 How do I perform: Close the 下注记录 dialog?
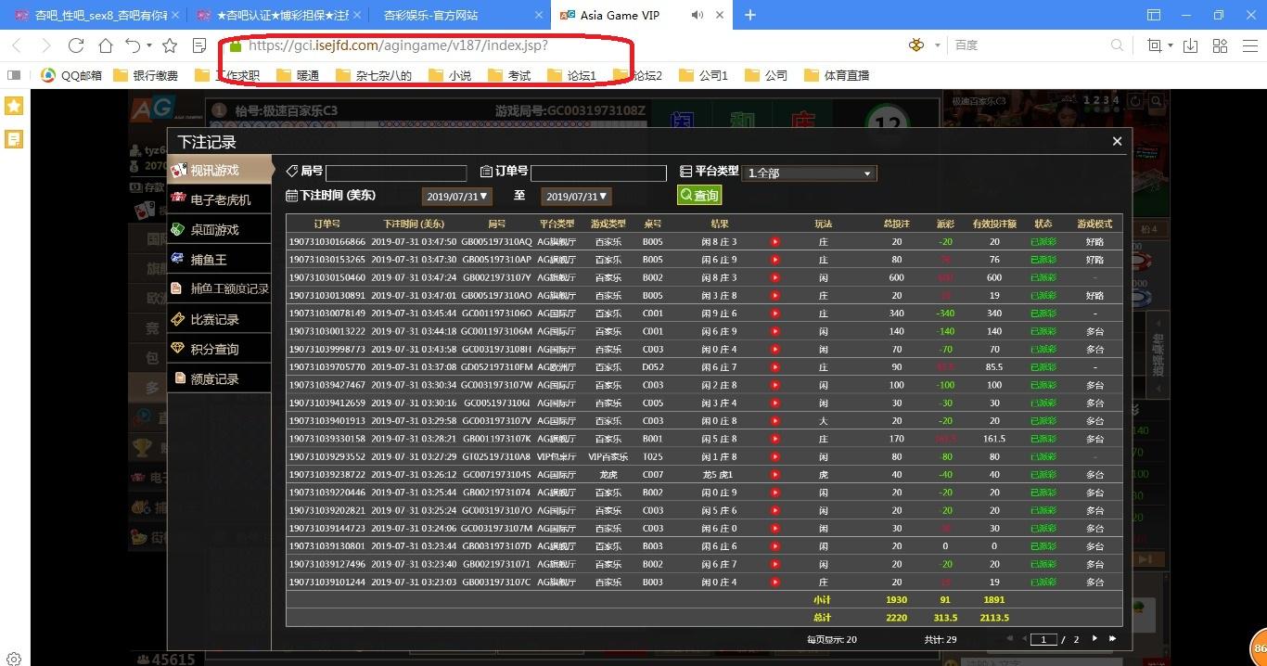(1117, 141)
